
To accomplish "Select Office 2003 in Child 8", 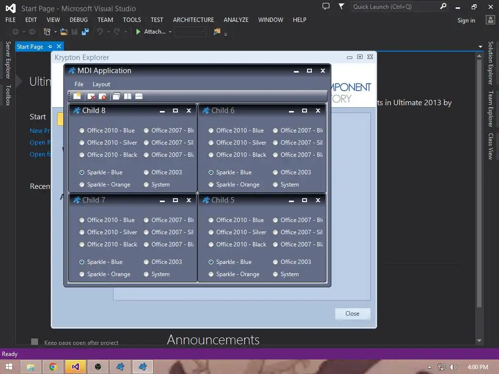I will (163, 172).
